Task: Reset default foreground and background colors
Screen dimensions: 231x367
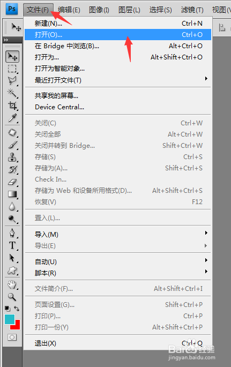Action: pos(8,309)
